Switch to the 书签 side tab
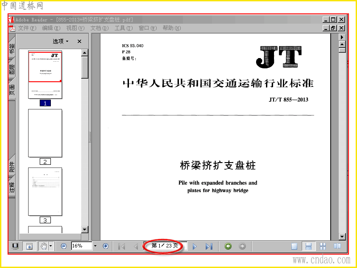The width and height of the screenshot is (357, 268). (x=12, y=48)
